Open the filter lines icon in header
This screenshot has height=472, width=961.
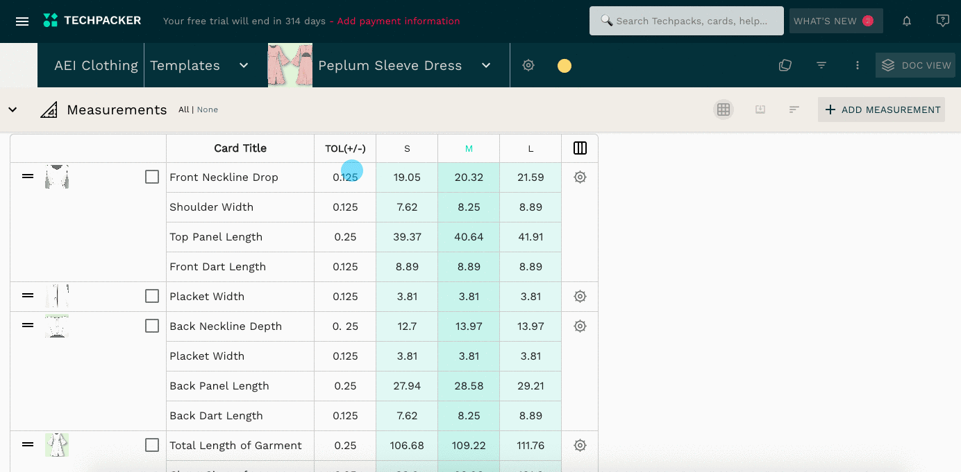[x=821, y=65]
